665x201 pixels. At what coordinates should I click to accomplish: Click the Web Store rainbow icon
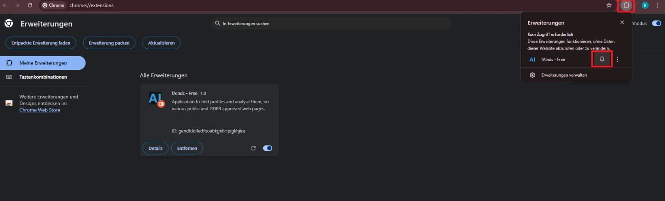[x=9, y=103]
